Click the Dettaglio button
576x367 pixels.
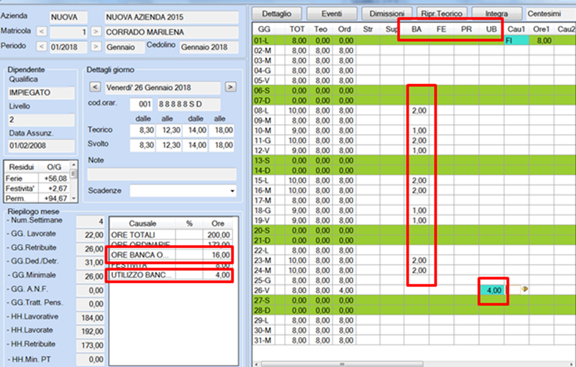(277, 14)
